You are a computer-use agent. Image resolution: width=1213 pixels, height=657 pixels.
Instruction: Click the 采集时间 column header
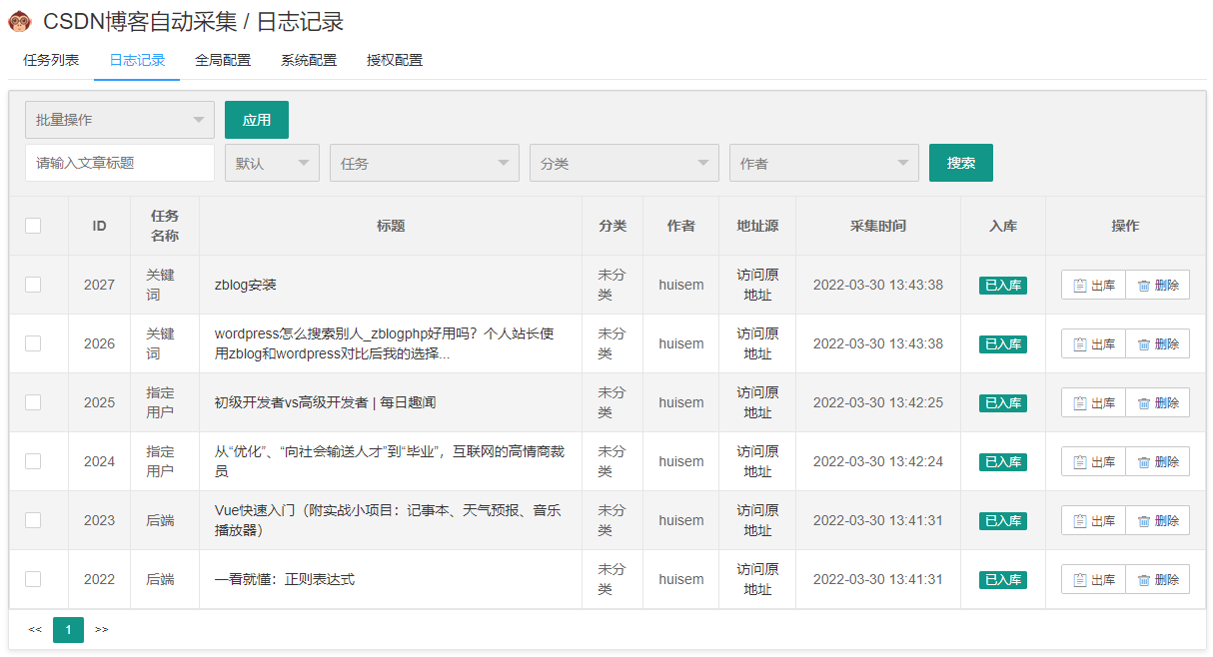(878, 226)
